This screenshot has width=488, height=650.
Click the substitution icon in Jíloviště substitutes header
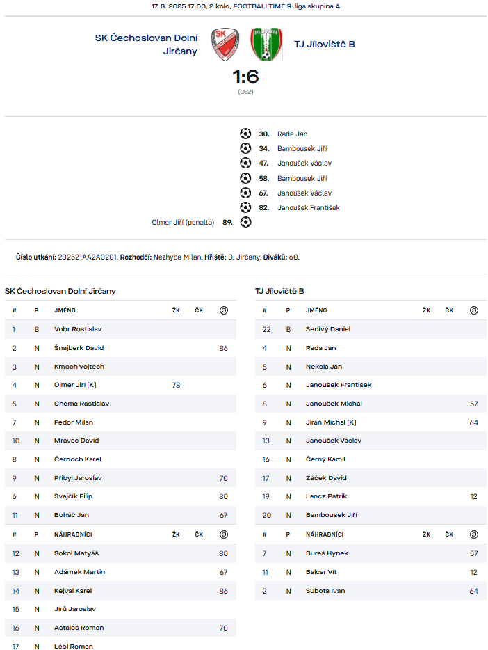474,534
